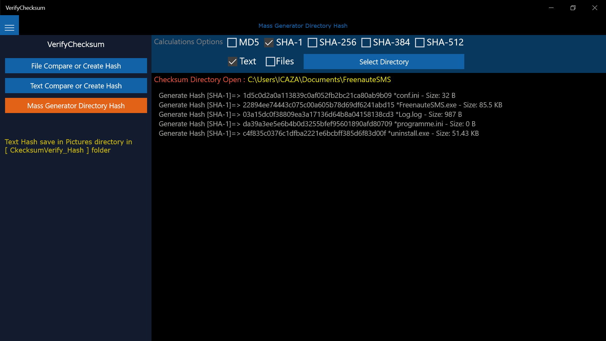The width and height of the screenshot is (606, 341).
Task: Uncheck the Text output option
Action: pyautogui.click(x=233, y=62)
